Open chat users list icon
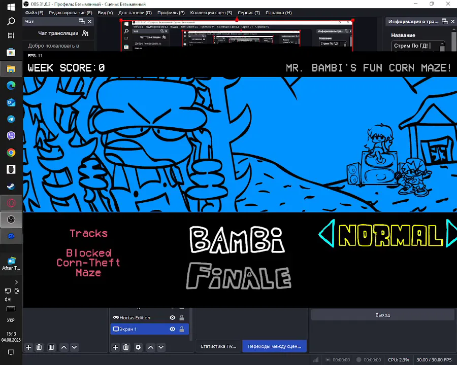Screen dimensions: 457x365 [x=85, y=33]
